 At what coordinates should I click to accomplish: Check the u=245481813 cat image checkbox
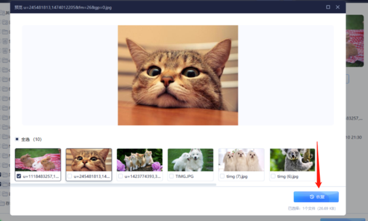[x=69, y=176]
